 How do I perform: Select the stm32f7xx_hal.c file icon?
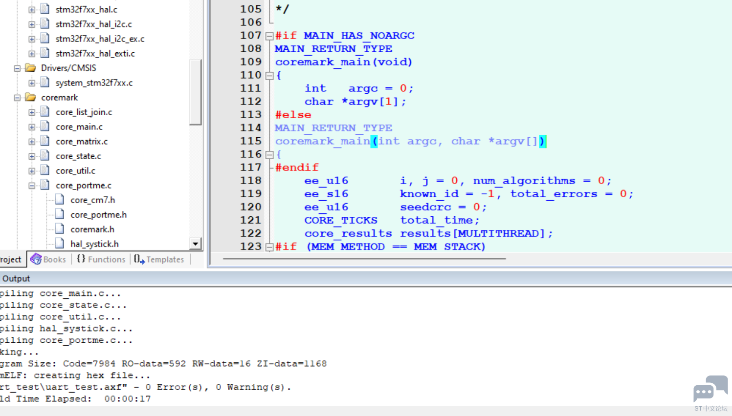point(45,9)
